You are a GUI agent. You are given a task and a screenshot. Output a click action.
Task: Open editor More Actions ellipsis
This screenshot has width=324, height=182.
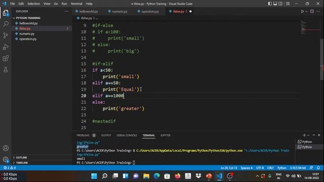tap(318, 11)
